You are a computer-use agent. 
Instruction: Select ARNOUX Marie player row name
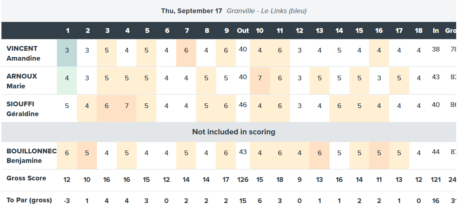coord(22,81)
